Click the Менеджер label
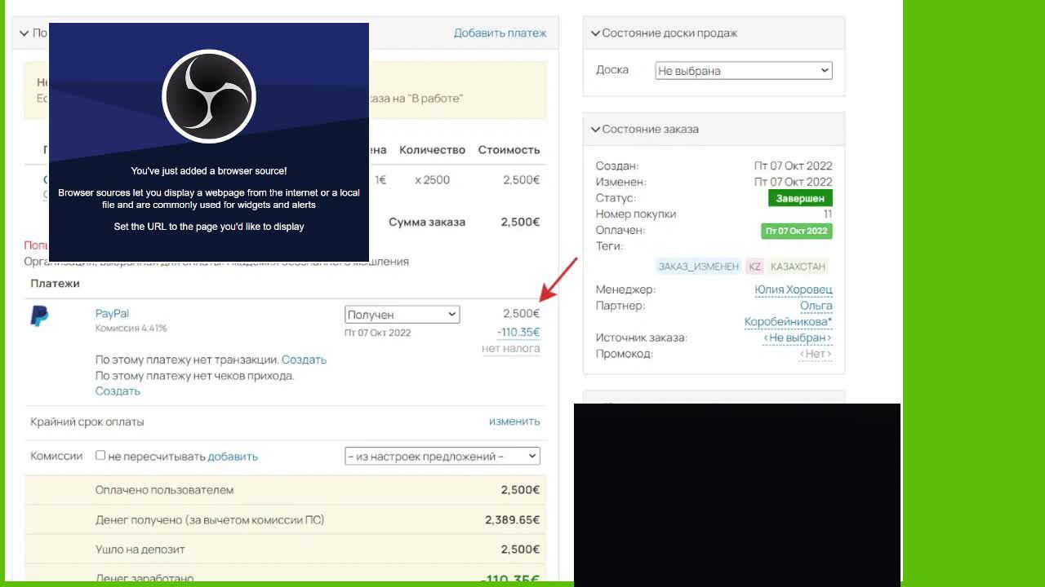The width and height of the screenshot is (1045, 587). (626, 289)
